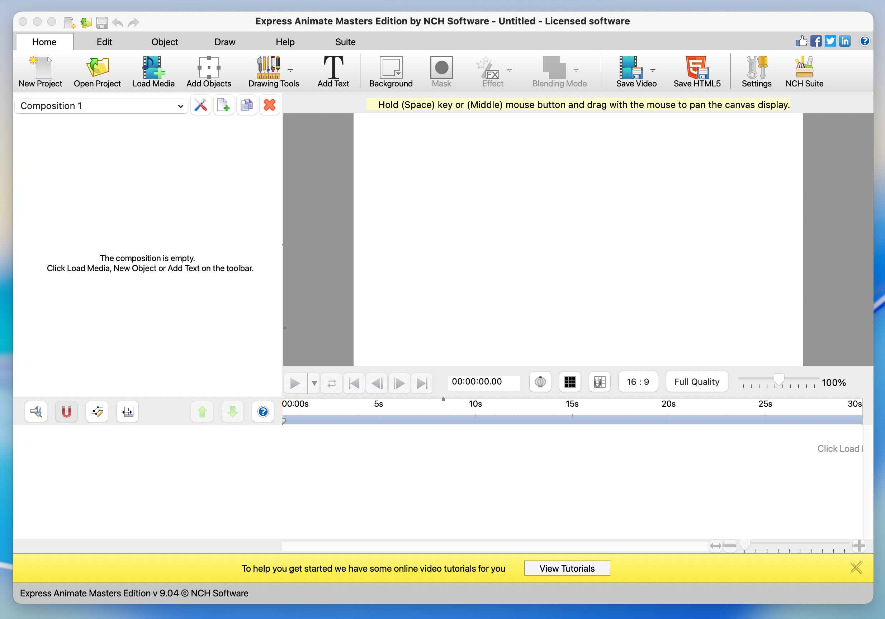The width and height of the screenshot is (885, 619).
Task: Click the View Tutorials button
Action: (567, 568)
